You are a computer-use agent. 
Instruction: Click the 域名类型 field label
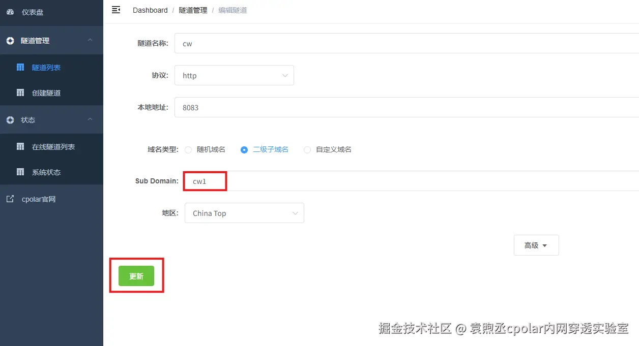[x=163, y=149]
